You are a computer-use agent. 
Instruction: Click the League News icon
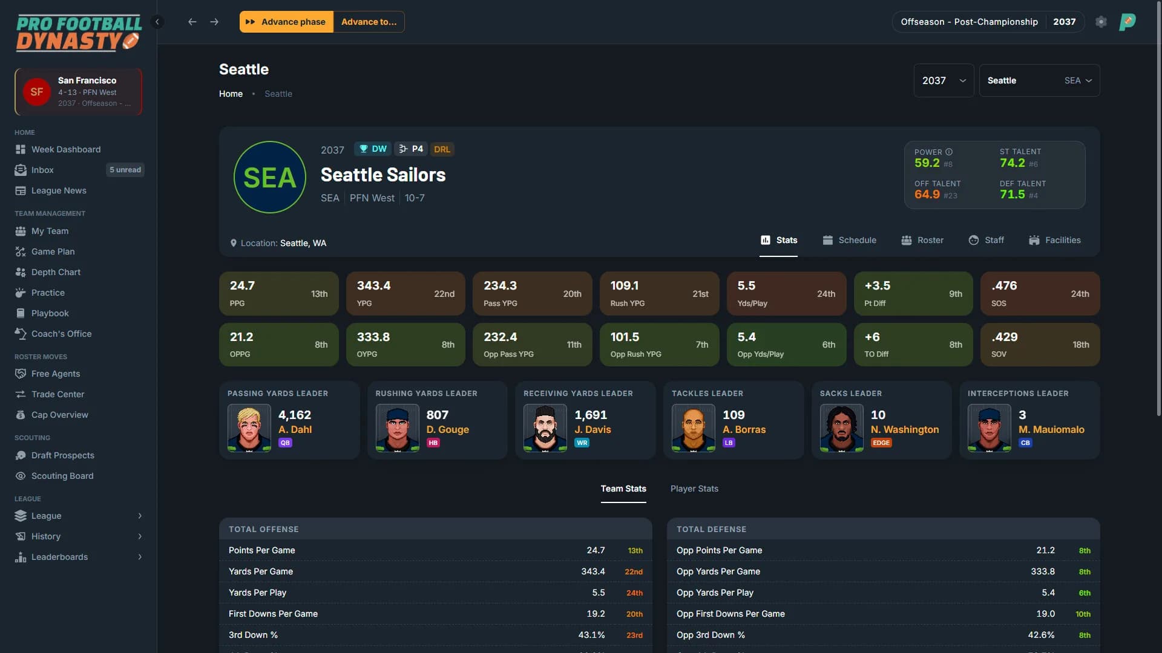click(x=21, y=190)
